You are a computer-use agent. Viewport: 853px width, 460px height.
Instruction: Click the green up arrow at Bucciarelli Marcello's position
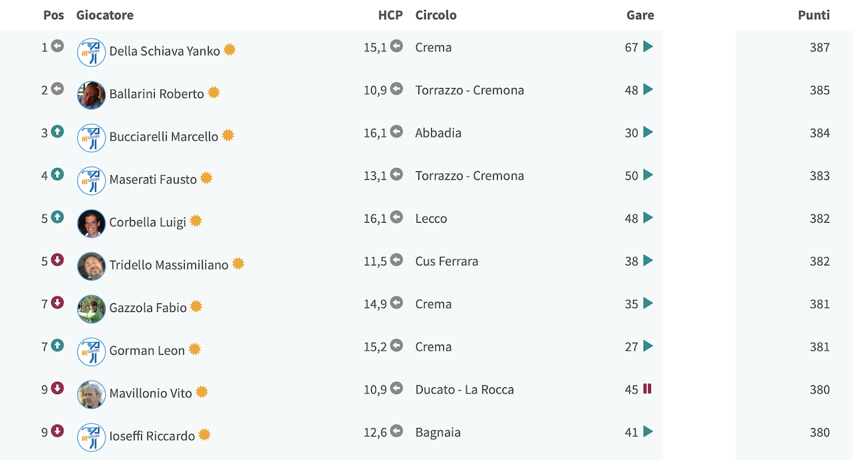click(57, 131)
